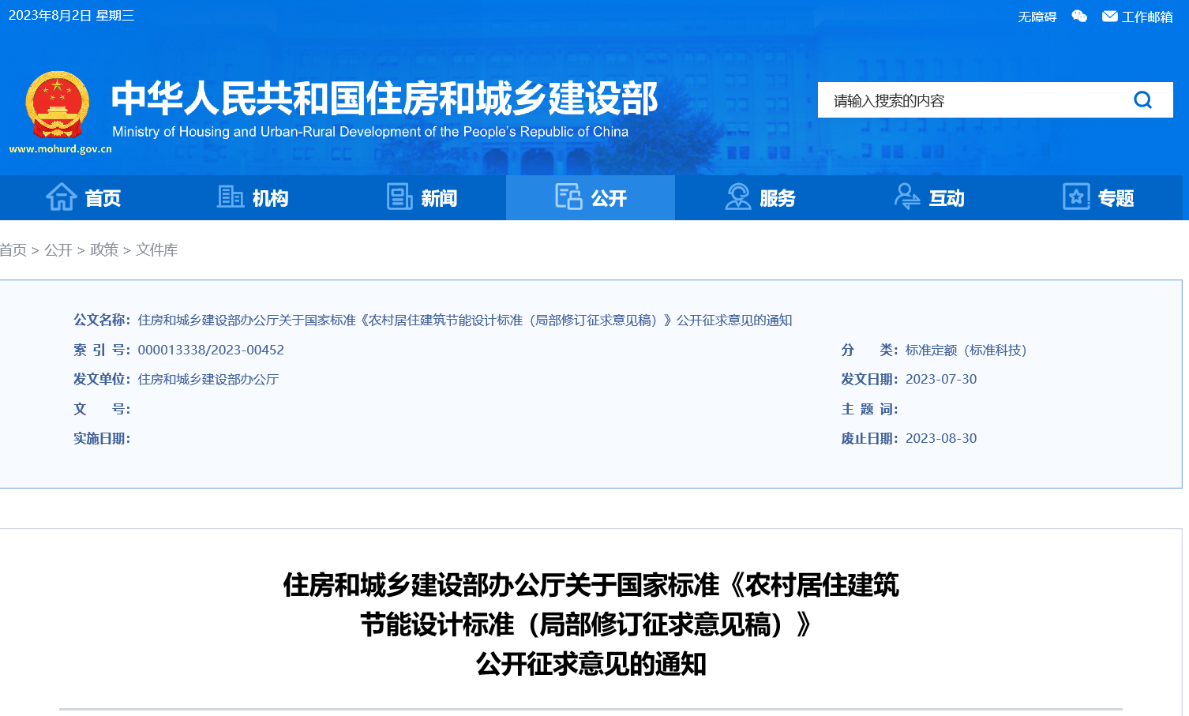Click the www.mohurd.gov.cn text under the emblem
This screenshot has width=1189, height=716.
pyautogui.click(x=61, y=148)
